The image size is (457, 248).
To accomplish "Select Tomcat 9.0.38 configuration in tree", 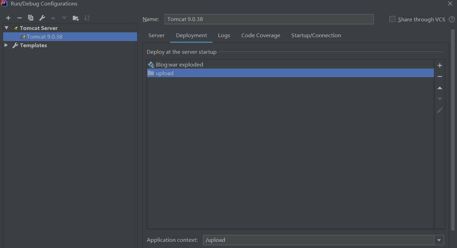I will click(70, 37).
